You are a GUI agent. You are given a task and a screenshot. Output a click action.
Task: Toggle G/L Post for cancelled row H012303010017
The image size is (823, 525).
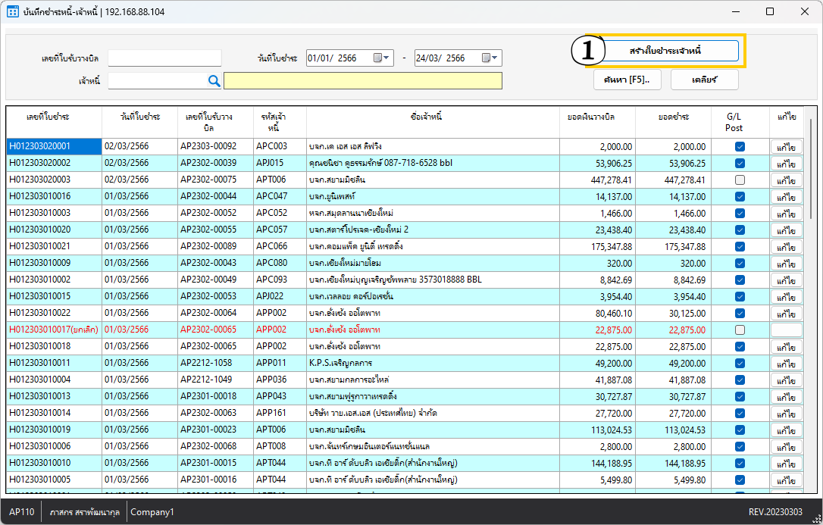(x=740, y=330)
